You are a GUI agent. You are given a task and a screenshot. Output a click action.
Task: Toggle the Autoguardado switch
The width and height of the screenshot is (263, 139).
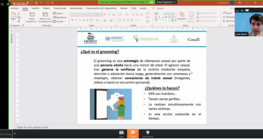click(x=29, y=3)
